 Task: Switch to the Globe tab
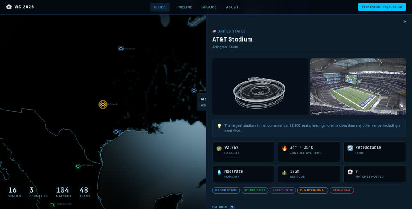click(160, 7)
